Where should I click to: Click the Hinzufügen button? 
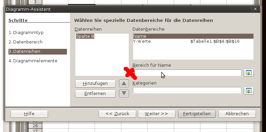[x=95, y=84]
